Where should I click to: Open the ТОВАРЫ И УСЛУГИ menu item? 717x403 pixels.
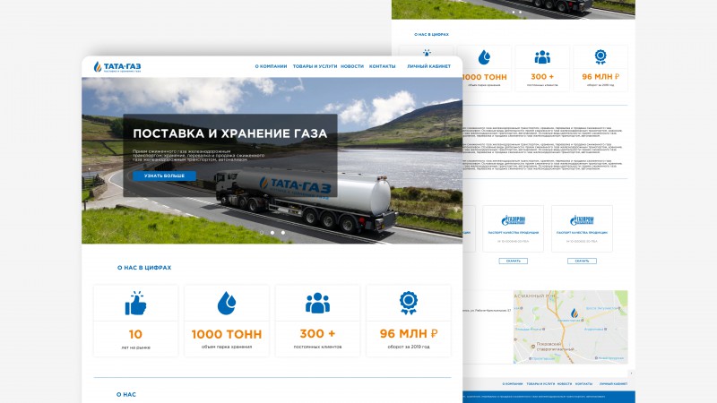(315, 66)
